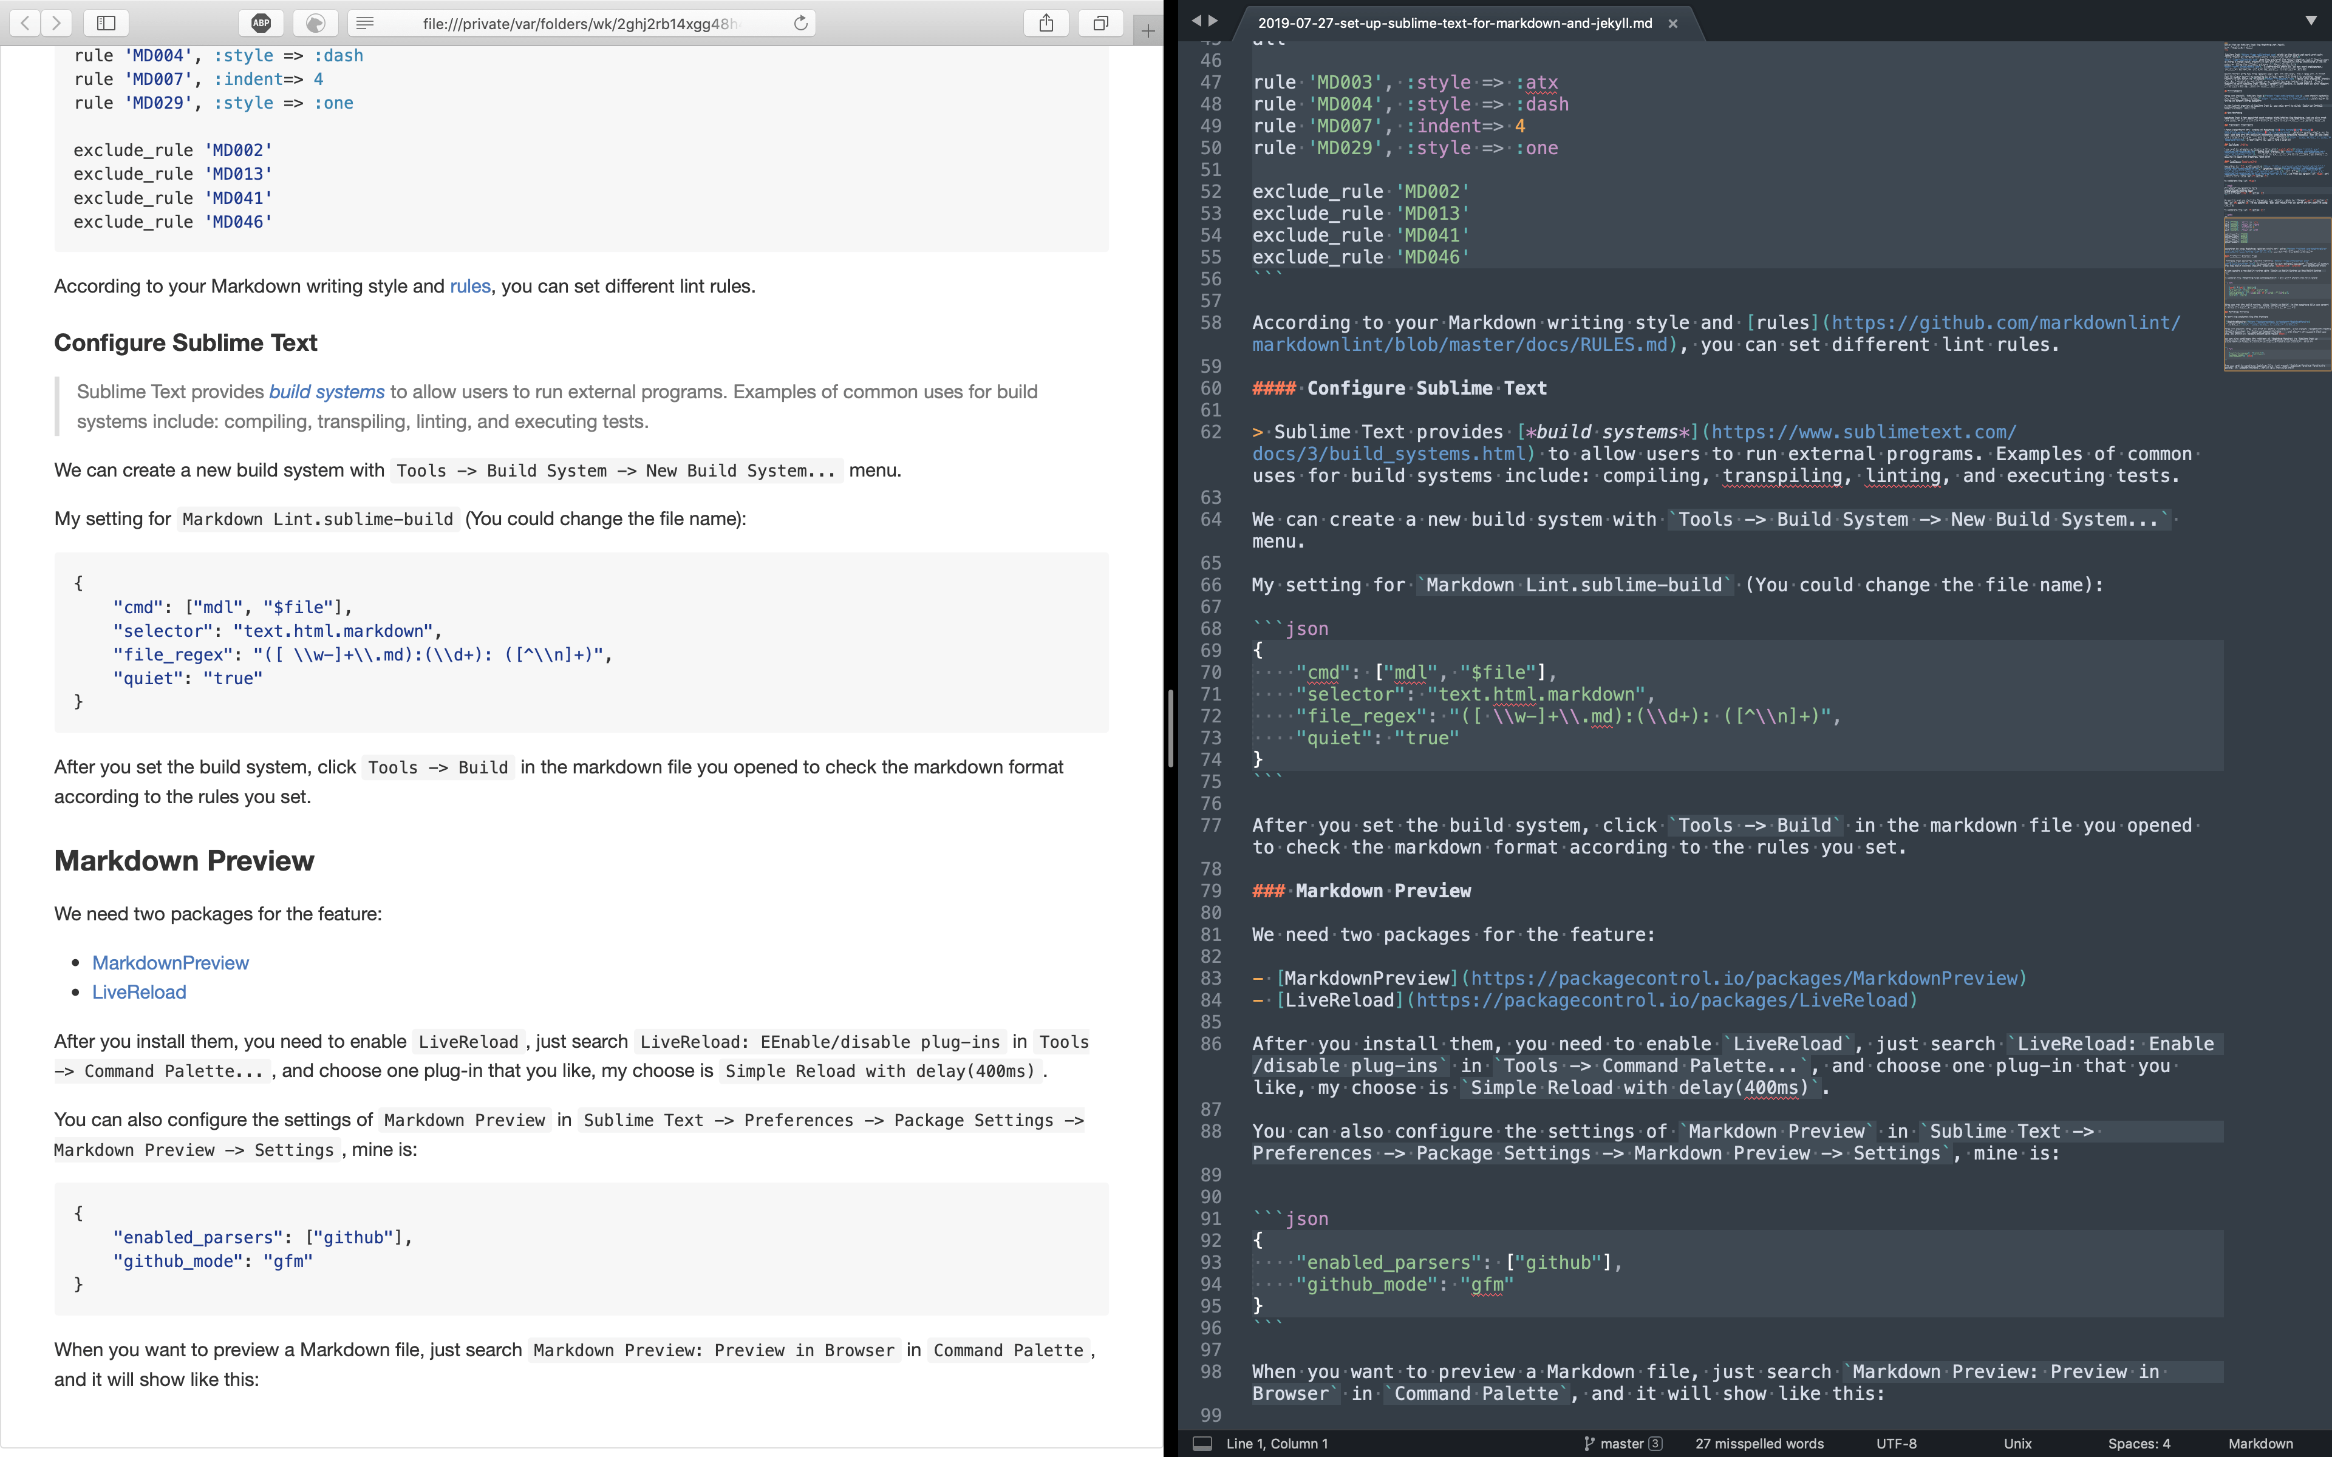
Task: Toggle the Safari sidebar
Action: click(x=107, y=23)
